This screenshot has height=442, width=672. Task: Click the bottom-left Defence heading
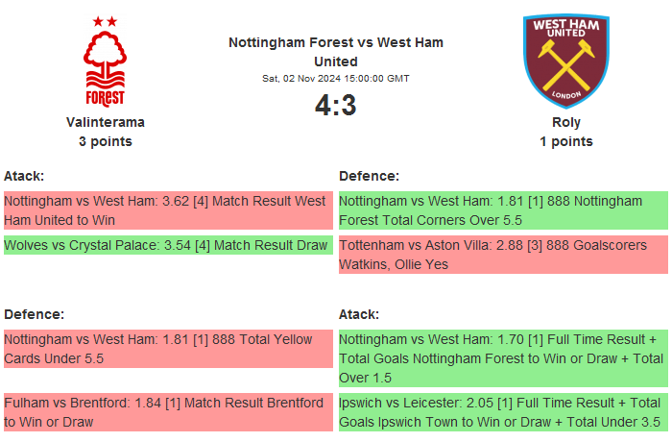click(34, 314)
